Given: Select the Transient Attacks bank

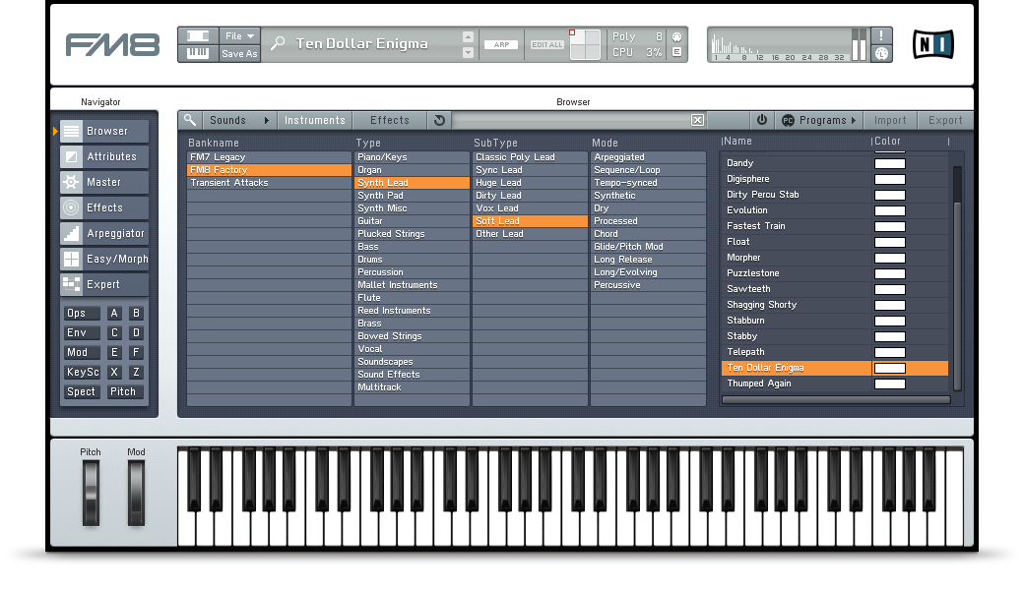Looking at the screenshot, I should (x=269, y=183).
